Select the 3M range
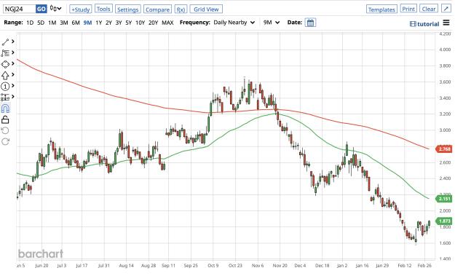455x276 pixels. point(64,23)
